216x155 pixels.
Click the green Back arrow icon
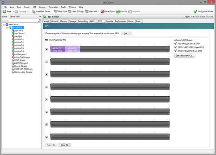(x=4, y=12)
